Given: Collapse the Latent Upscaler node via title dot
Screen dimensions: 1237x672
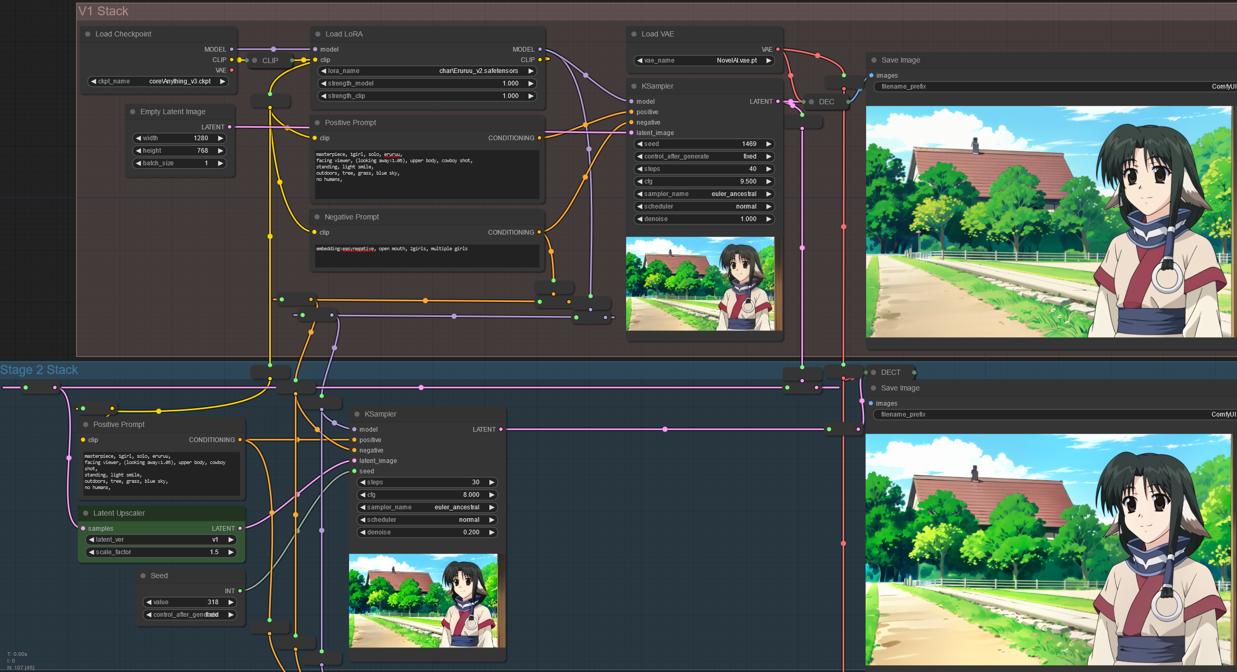Looking at the screenshot, I should pos(86,513).
